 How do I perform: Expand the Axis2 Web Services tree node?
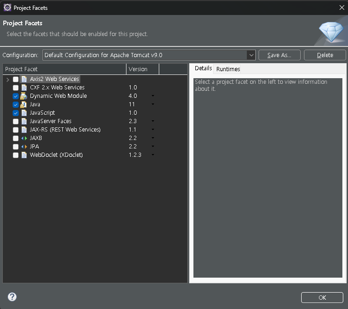[8, 80]
